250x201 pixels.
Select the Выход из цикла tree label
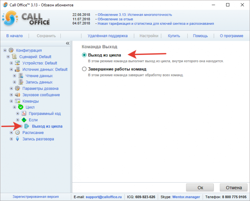(47, 126)
